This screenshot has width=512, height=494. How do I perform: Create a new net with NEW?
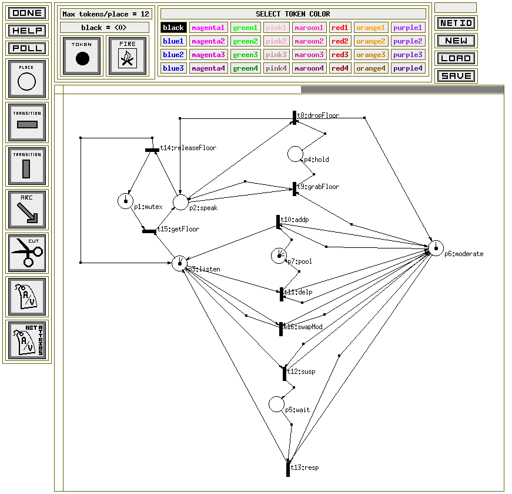click(x=456, y=41)
